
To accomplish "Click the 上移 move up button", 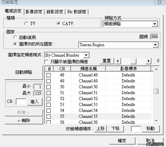I will (101, 129).
